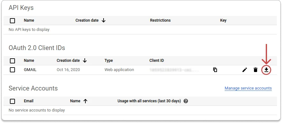
Task: Click the Restrictions column header
Action: coord(160,20)
